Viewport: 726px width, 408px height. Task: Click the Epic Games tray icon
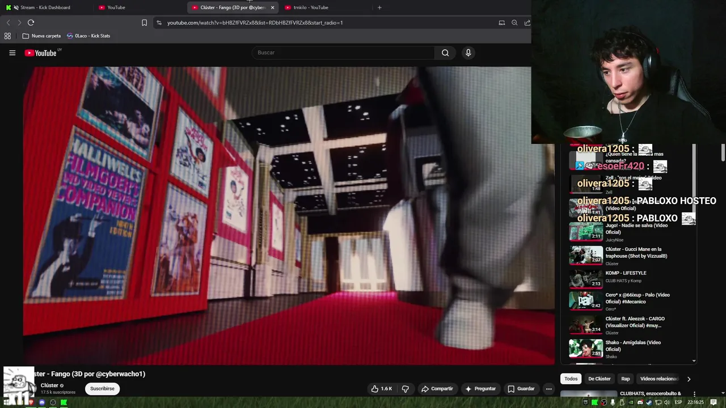(x=585, y=402)
